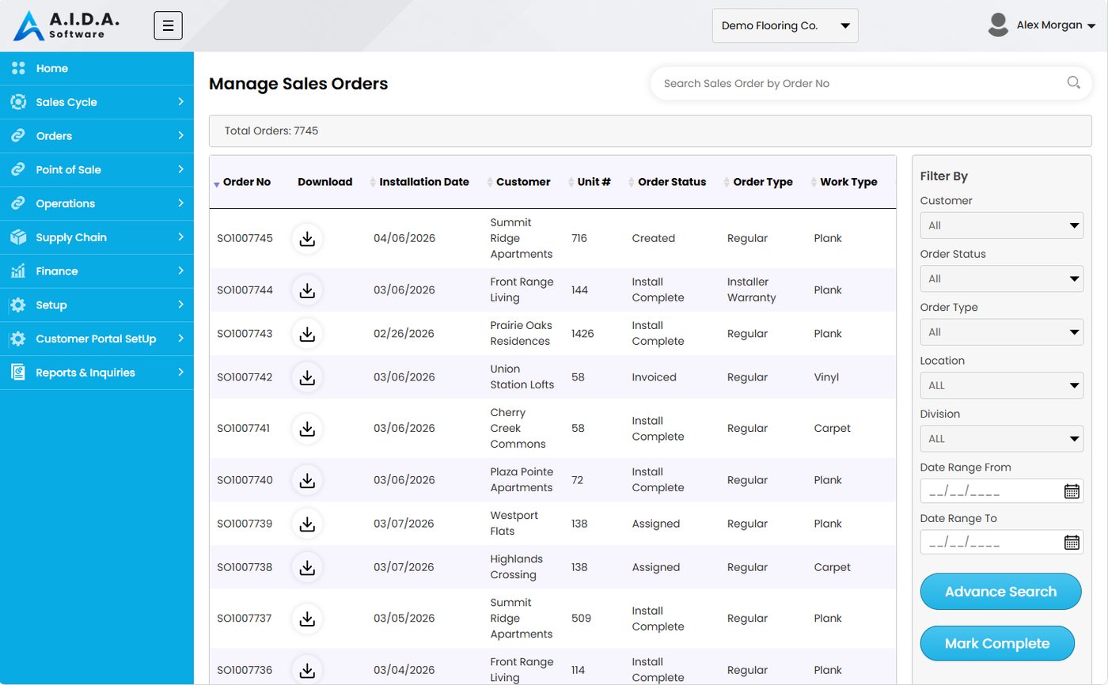Screen dimensions: 1108x685
Task: Open calendar for Date Range To
Action: 1072,543
